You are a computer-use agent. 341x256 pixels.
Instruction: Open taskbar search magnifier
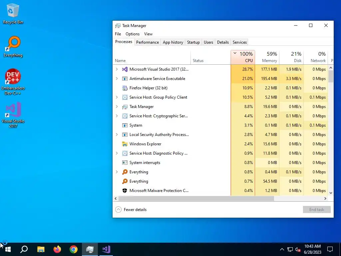[24, 249]
